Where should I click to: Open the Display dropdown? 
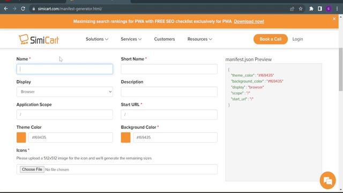pos(64,92)
